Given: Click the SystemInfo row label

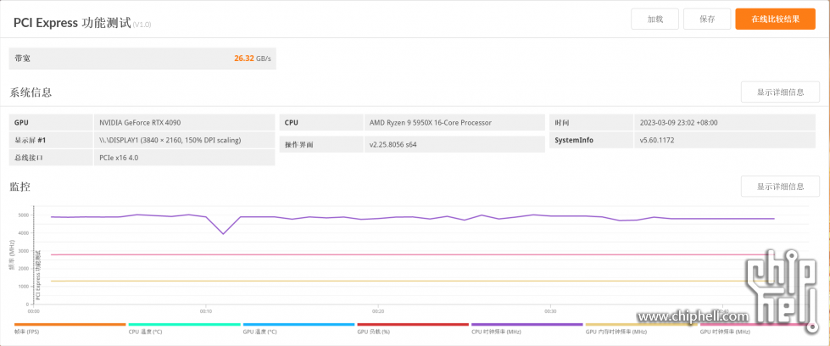Looking at the screenshot, I should point(574,141).
